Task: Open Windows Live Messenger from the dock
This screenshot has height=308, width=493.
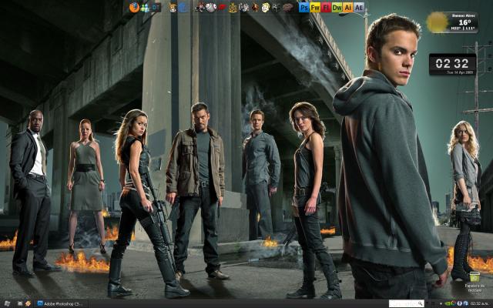Action: (x=145, y=8)
